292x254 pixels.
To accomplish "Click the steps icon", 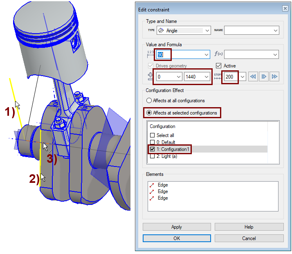I will (x=218, y=76).
